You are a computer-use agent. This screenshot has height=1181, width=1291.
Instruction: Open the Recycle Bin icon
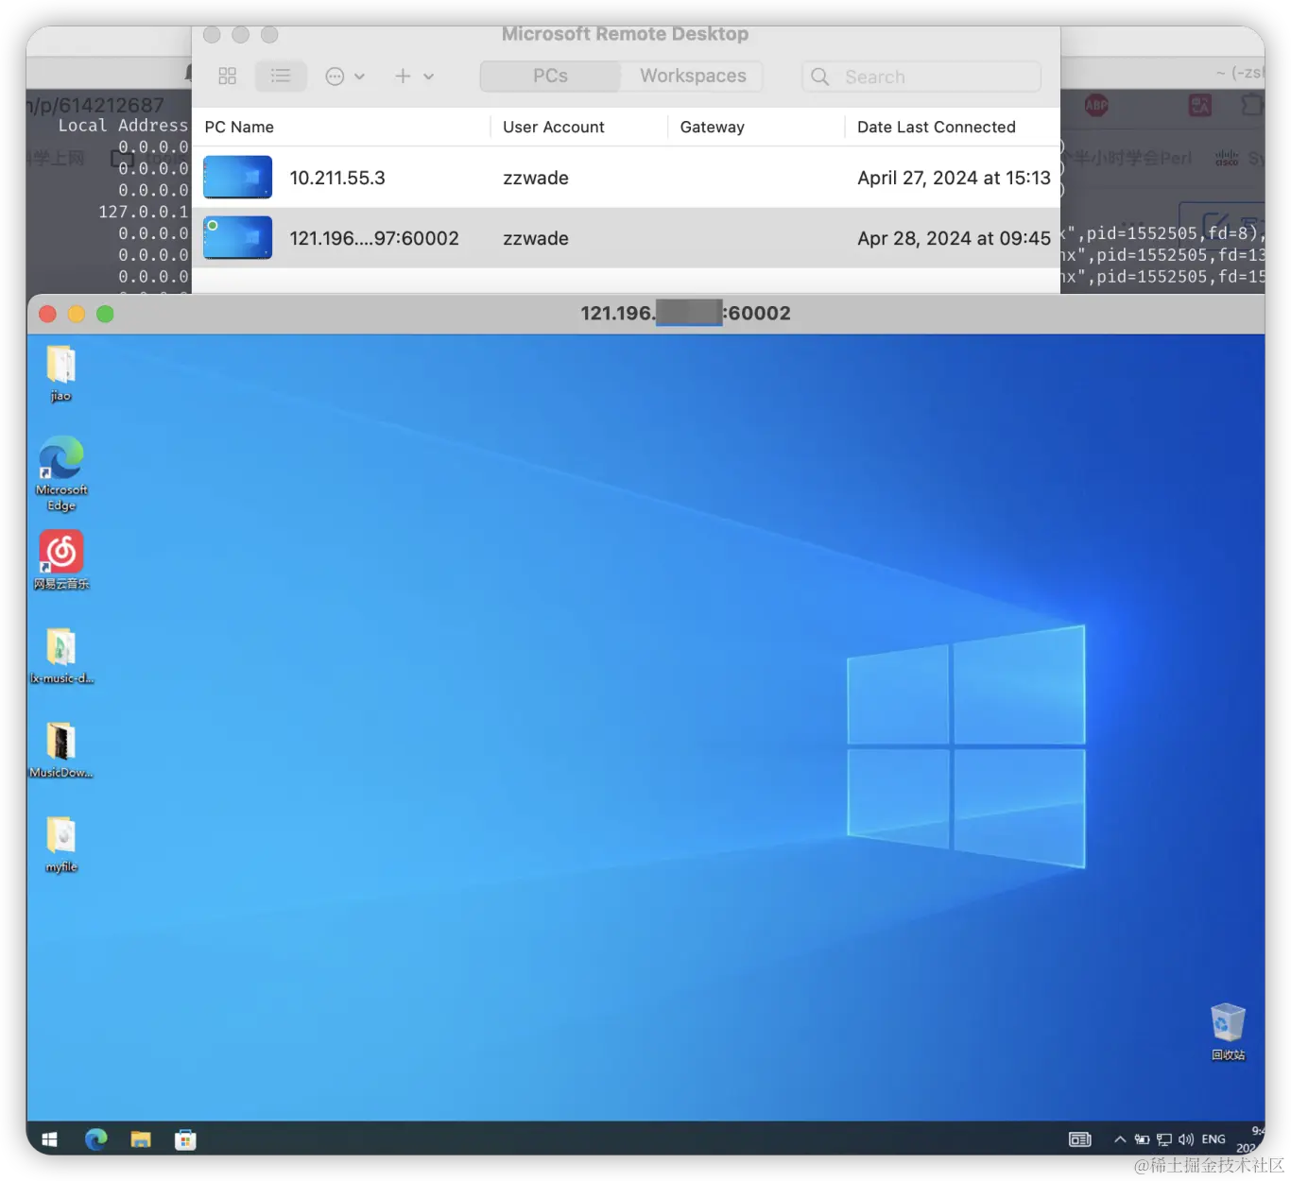1228,1032
